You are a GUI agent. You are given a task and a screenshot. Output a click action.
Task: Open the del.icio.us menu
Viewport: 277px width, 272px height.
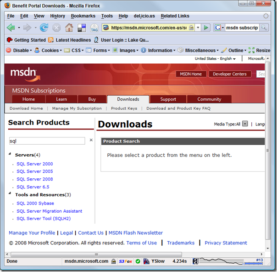coord(144,16)
